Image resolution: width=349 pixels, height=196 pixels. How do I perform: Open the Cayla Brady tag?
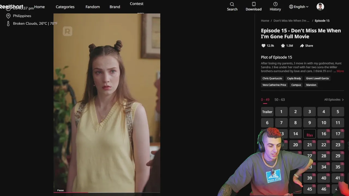(294, 78)
